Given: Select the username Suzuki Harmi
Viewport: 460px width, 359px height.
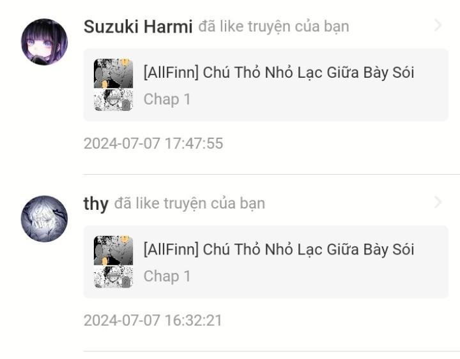Looking at the screenshot, I should 138,27.
